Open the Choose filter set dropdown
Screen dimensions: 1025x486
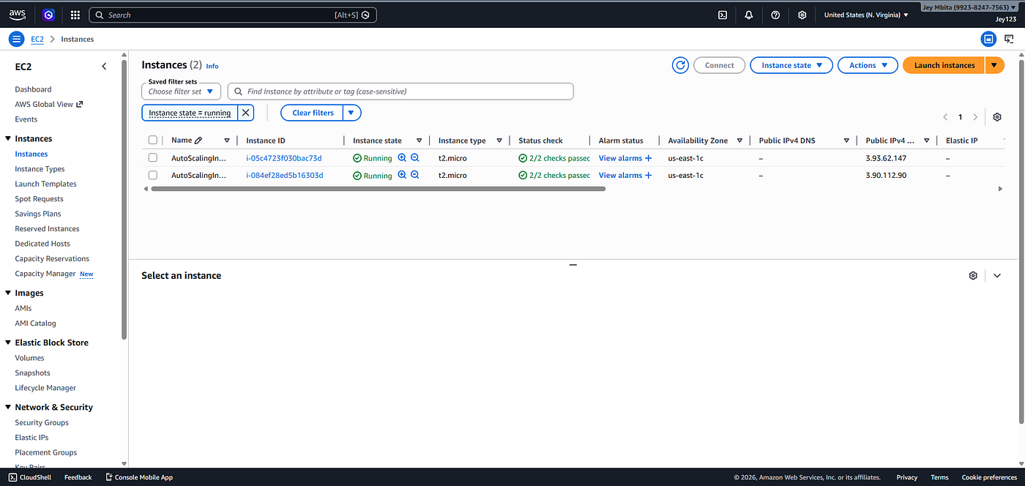point(181,91)
